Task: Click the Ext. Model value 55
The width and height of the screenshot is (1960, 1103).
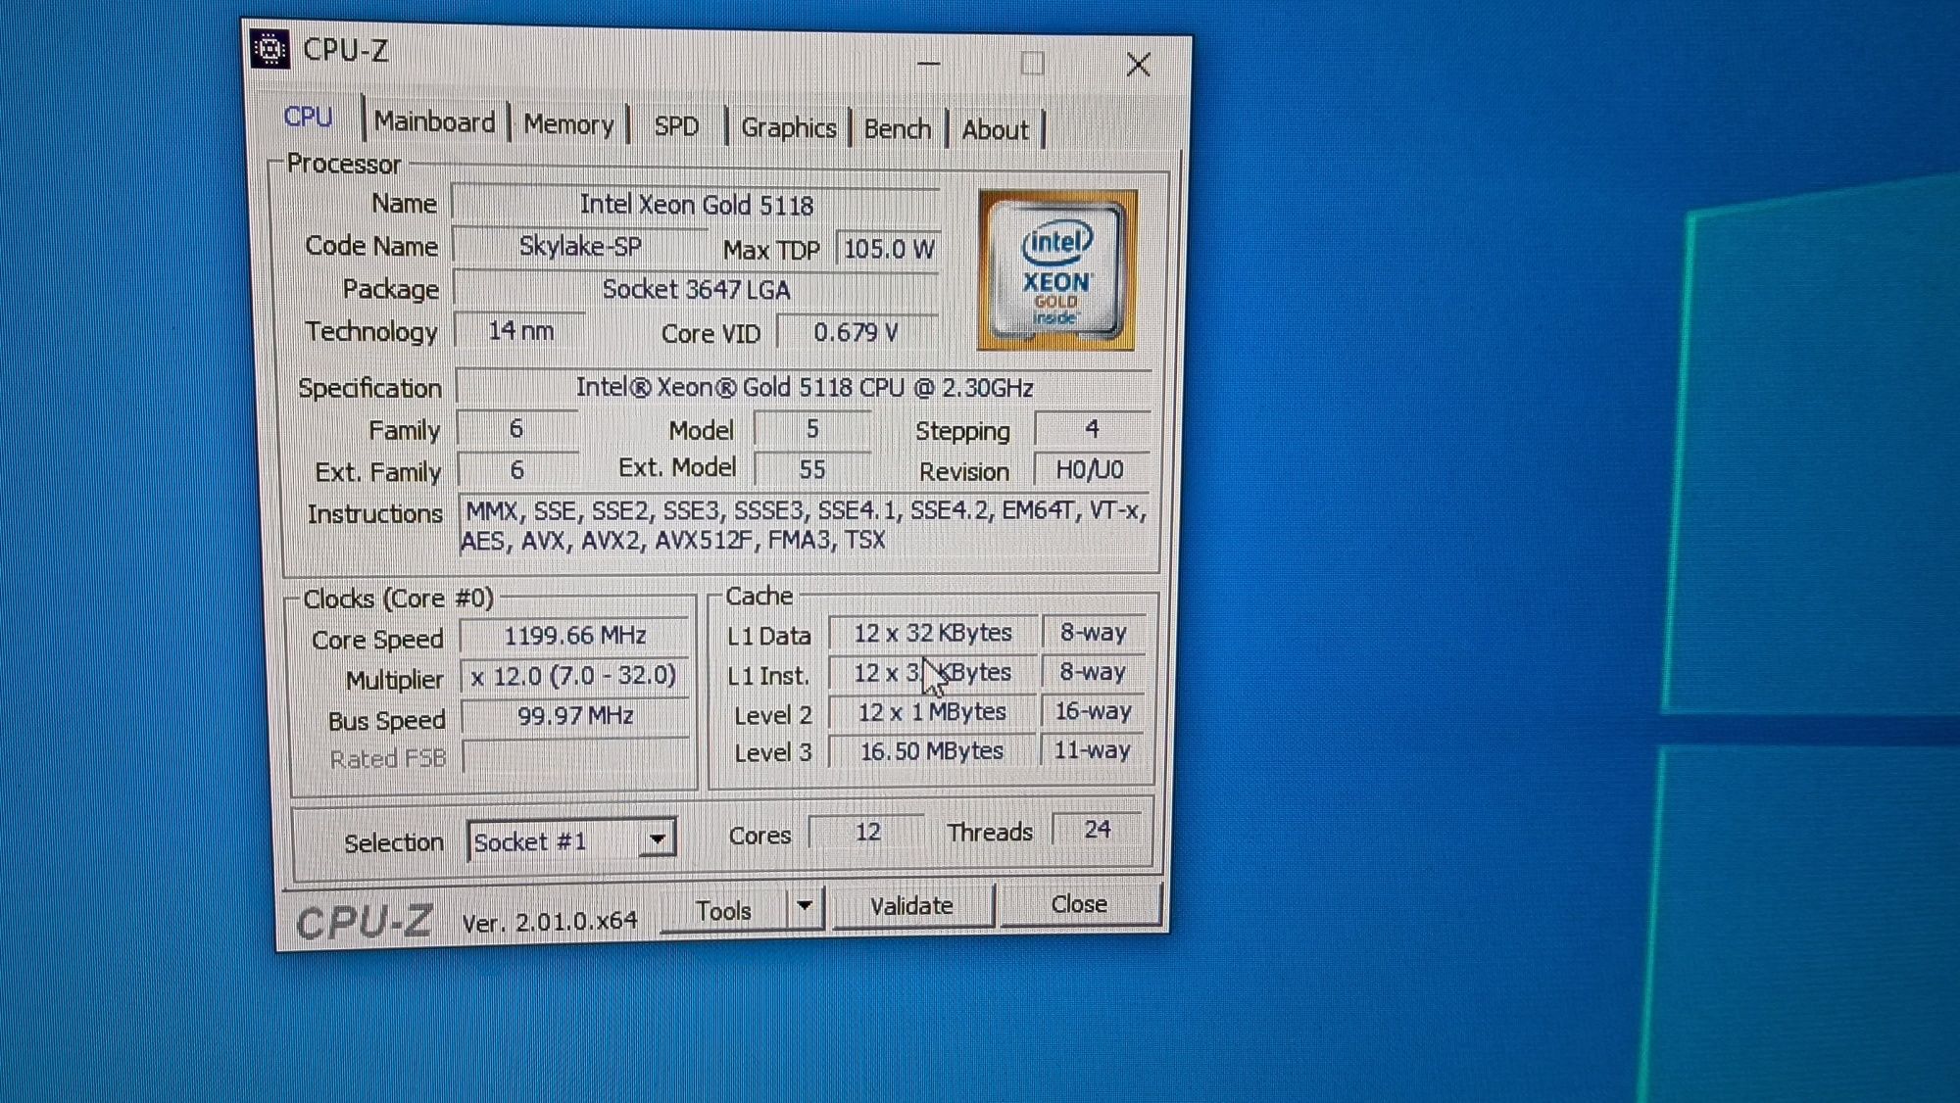Action: (812, 469)
